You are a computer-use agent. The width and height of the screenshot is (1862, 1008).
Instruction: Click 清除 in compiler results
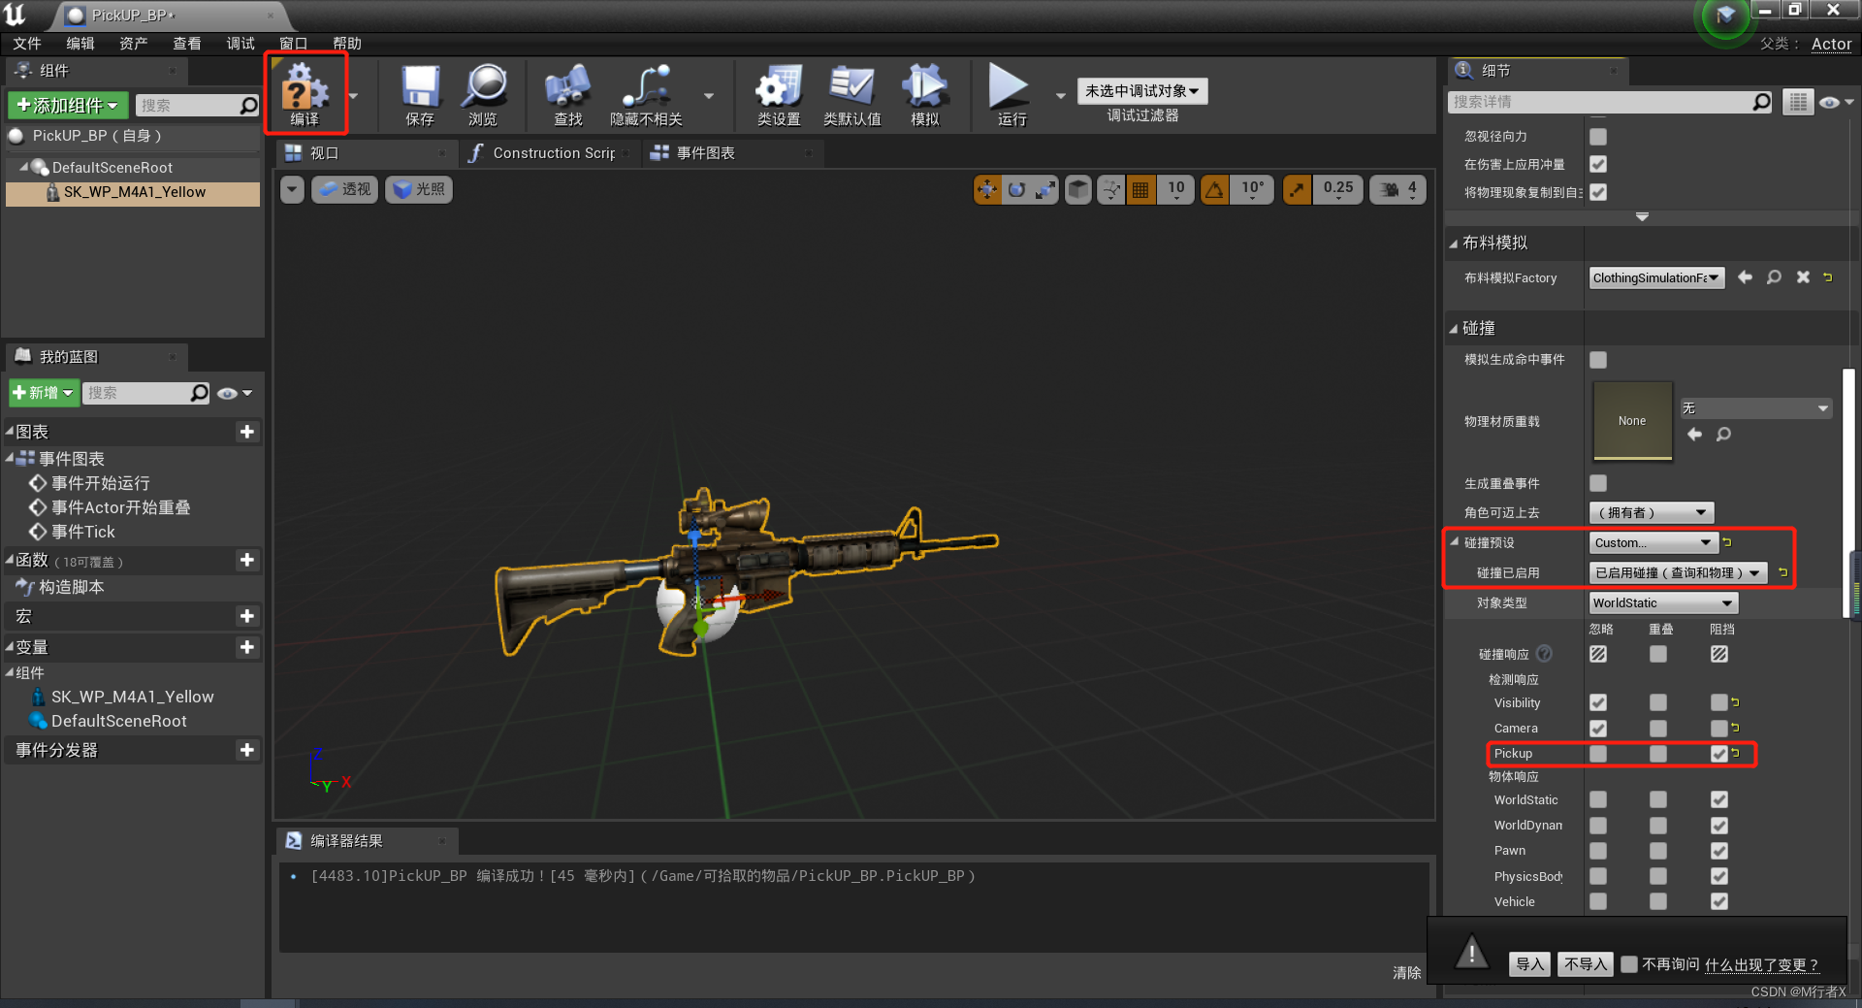click(1406, 972)
